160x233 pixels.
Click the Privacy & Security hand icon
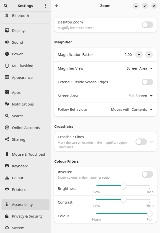coord(7,216)
